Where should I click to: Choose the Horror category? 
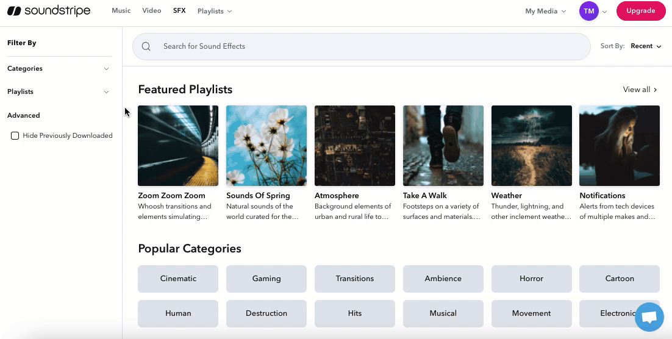tap(531, 279)
